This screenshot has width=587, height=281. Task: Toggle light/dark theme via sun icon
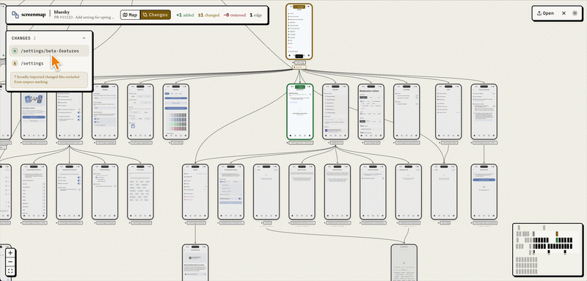575,13
